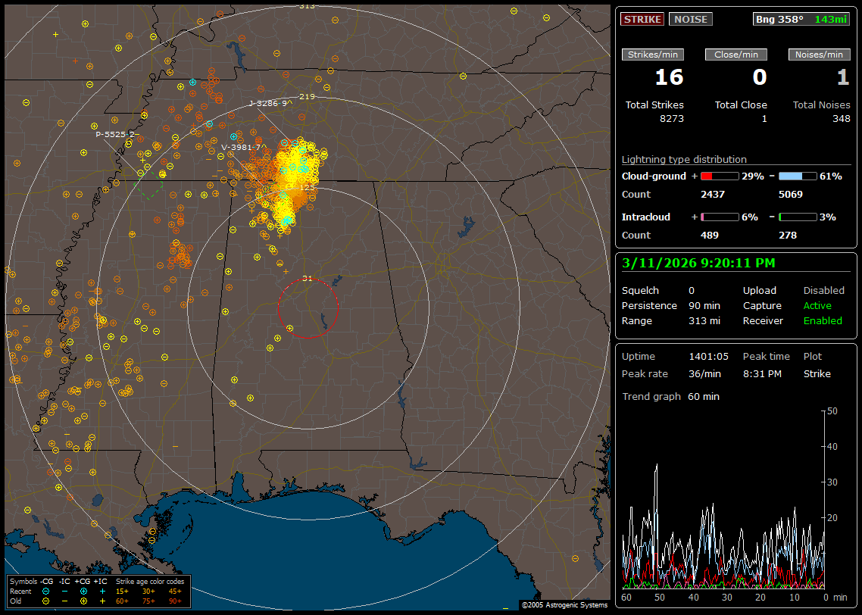Change the Range 313 mi setting
This screenshot has height=615, width=862.
pyautogui.click(x=704, y=320)
